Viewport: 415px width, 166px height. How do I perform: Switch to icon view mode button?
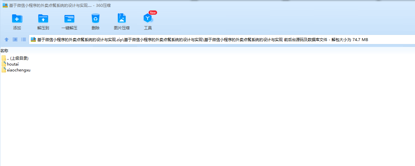point(15,39)
